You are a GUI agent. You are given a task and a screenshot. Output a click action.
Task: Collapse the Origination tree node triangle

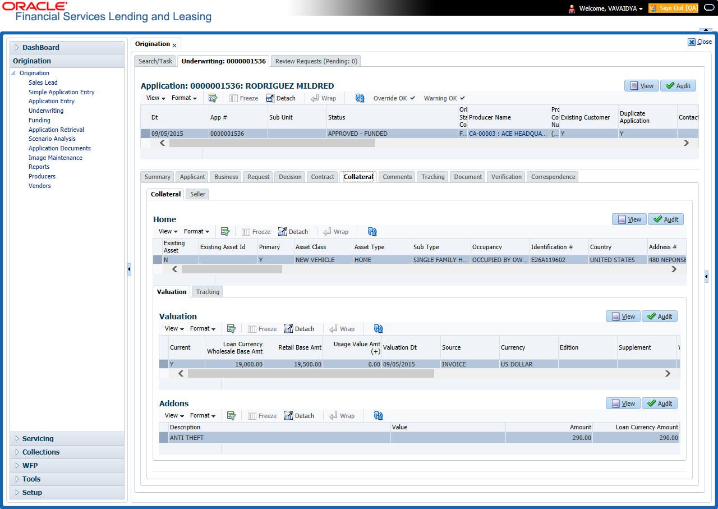coord(14,74)
